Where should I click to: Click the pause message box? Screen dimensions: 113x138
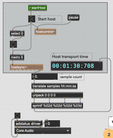(73, 17)
